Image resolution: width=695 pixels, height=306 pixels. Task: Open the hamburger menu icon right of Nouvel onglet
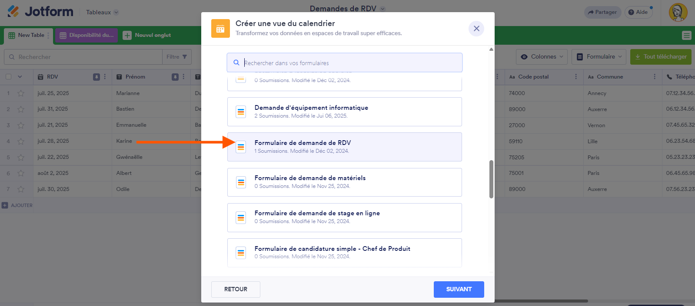tap(687, 36)
